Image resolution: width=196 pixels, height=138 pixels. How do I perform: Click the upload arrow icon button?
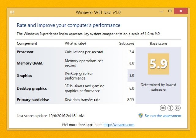pyautogui.click(x=170, y=108)
